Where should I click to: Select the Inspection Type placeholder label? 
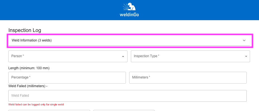coord(146,56)
